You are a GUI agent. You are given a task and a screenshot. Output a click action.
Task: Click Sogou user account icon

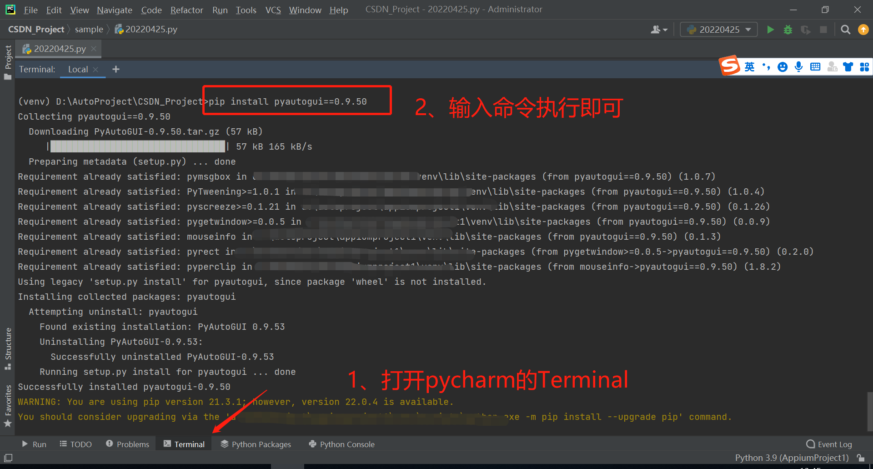pyautogui.click(x=832, y=67)
